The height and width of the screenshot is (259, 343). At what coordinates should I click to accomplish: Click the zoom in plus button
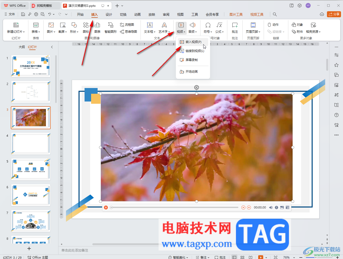(337, 257)
